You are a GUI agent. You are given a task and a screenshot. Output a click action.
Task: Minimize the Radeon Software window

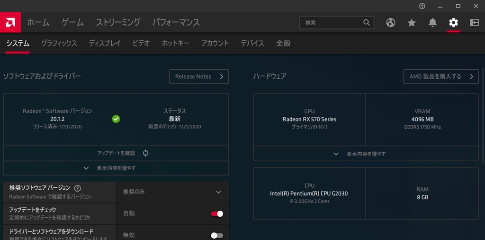(440, 6)
